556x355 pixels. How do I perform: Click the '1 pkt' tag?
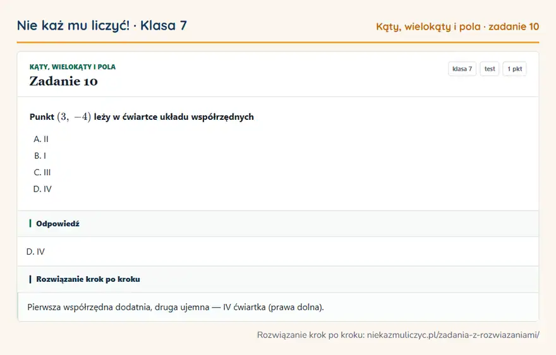[x=514, y=69]
